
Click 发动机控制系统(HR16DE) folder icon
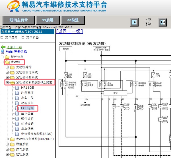click(12, 83)
